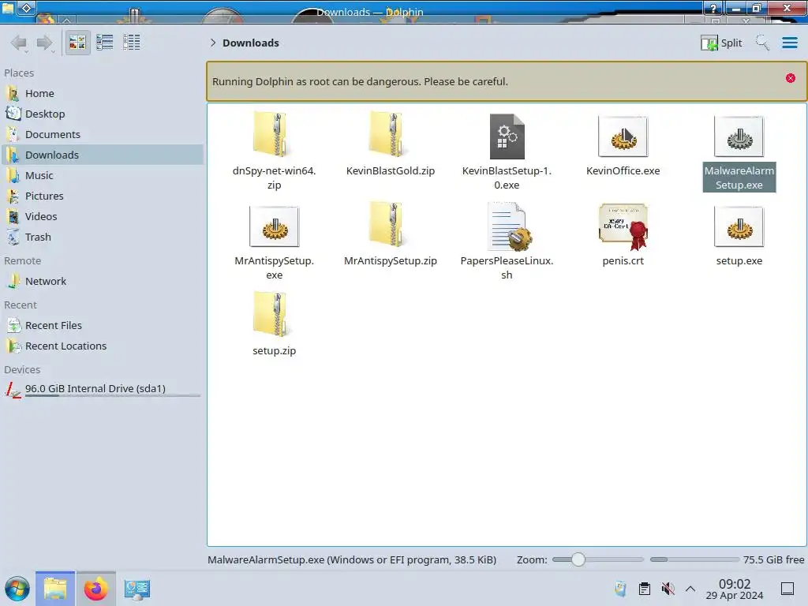Screen dimensions: 808x606
Task: Select PapersPleaseLinux.sh script icon
Action: (509, 226)
